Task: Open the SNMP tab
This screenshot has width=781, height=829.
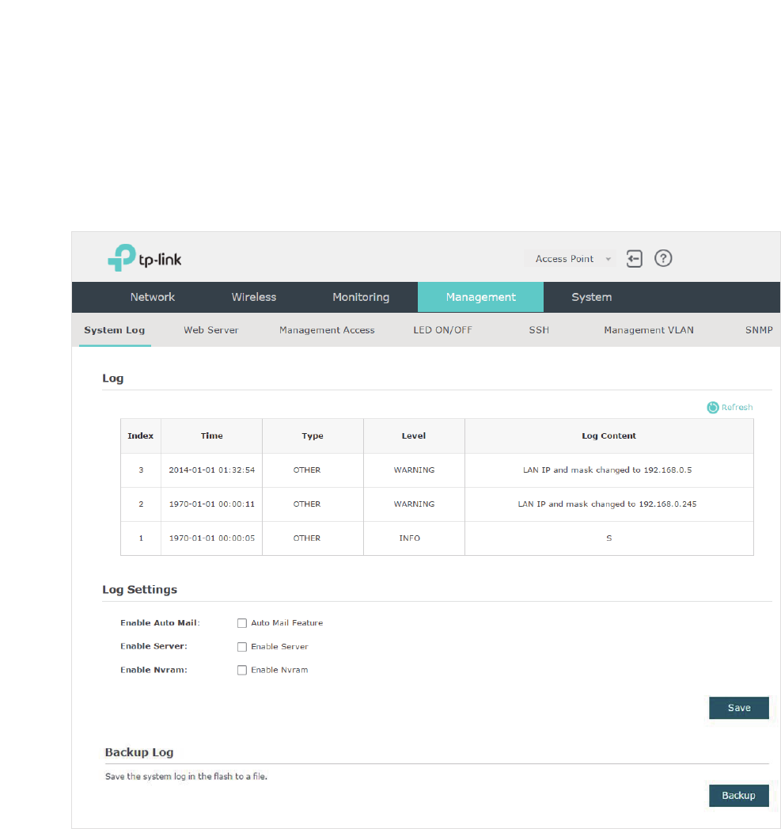Action: click(759, 330)
